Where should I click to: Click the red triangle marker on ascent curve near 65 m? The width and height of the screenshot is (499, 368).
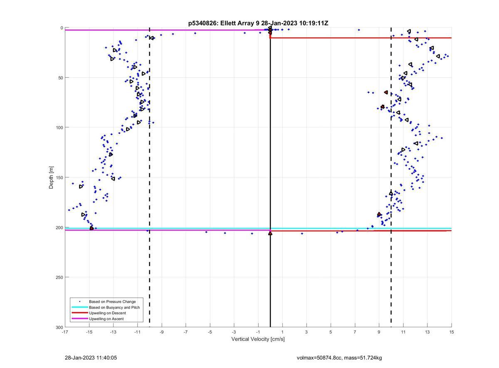click(386, 92)
